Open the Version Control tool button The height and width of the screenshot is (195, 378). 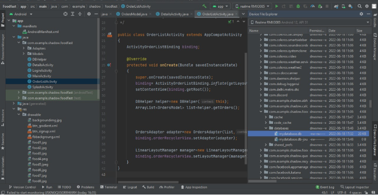(x=22, y=187)
